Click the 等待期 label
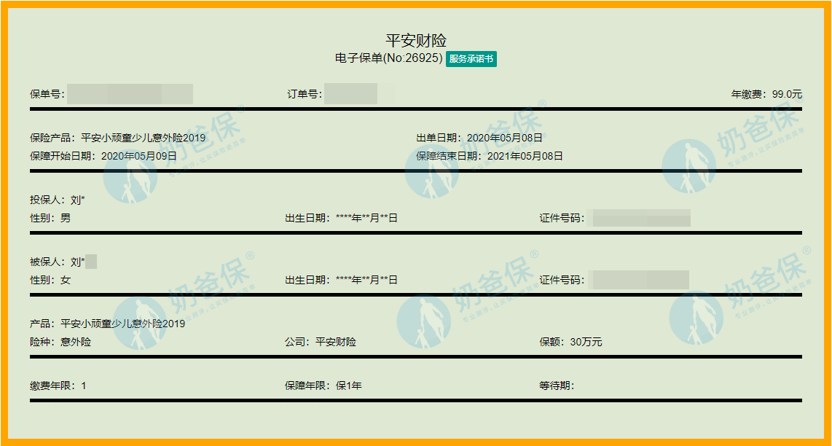The height and width of the screenshot is (446, 832). (x=557, y=386)
